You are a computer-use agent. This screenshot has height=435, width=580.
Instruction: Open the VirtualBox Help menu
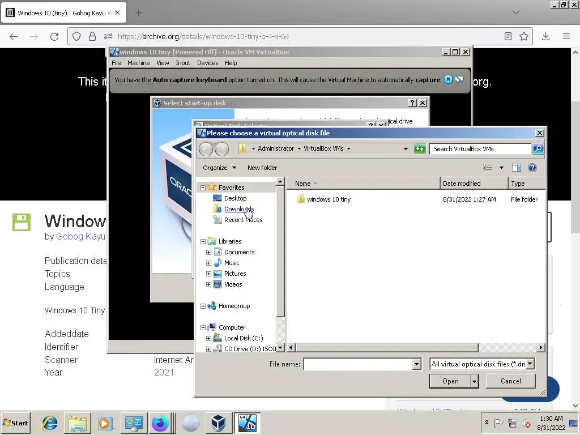click(231, 63)
